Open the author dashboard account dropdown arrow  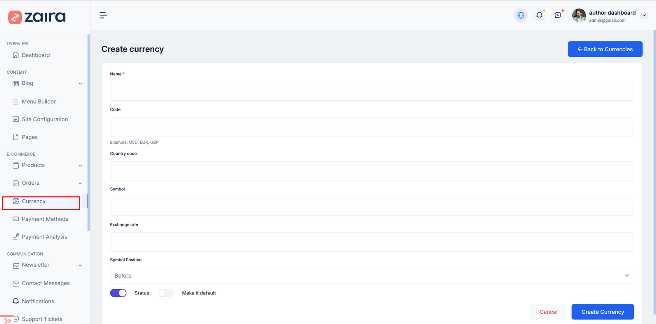644,15
